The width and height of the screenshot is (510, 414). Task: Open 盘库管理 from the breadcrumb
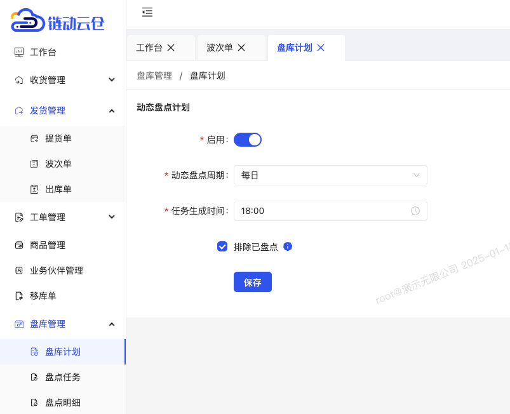pyautogui.click(x=154, y=76)
